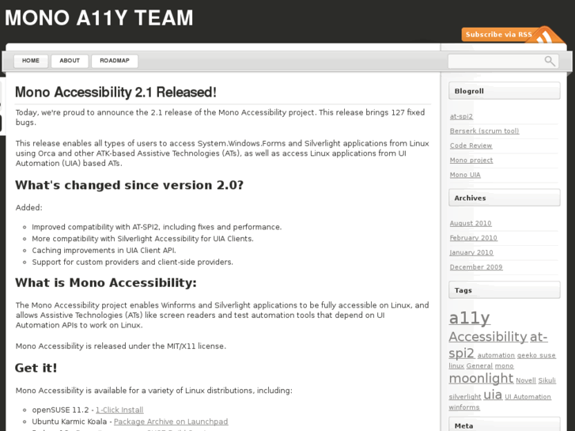Select the linux tag

pyautogui.click(x=456, y=366)
